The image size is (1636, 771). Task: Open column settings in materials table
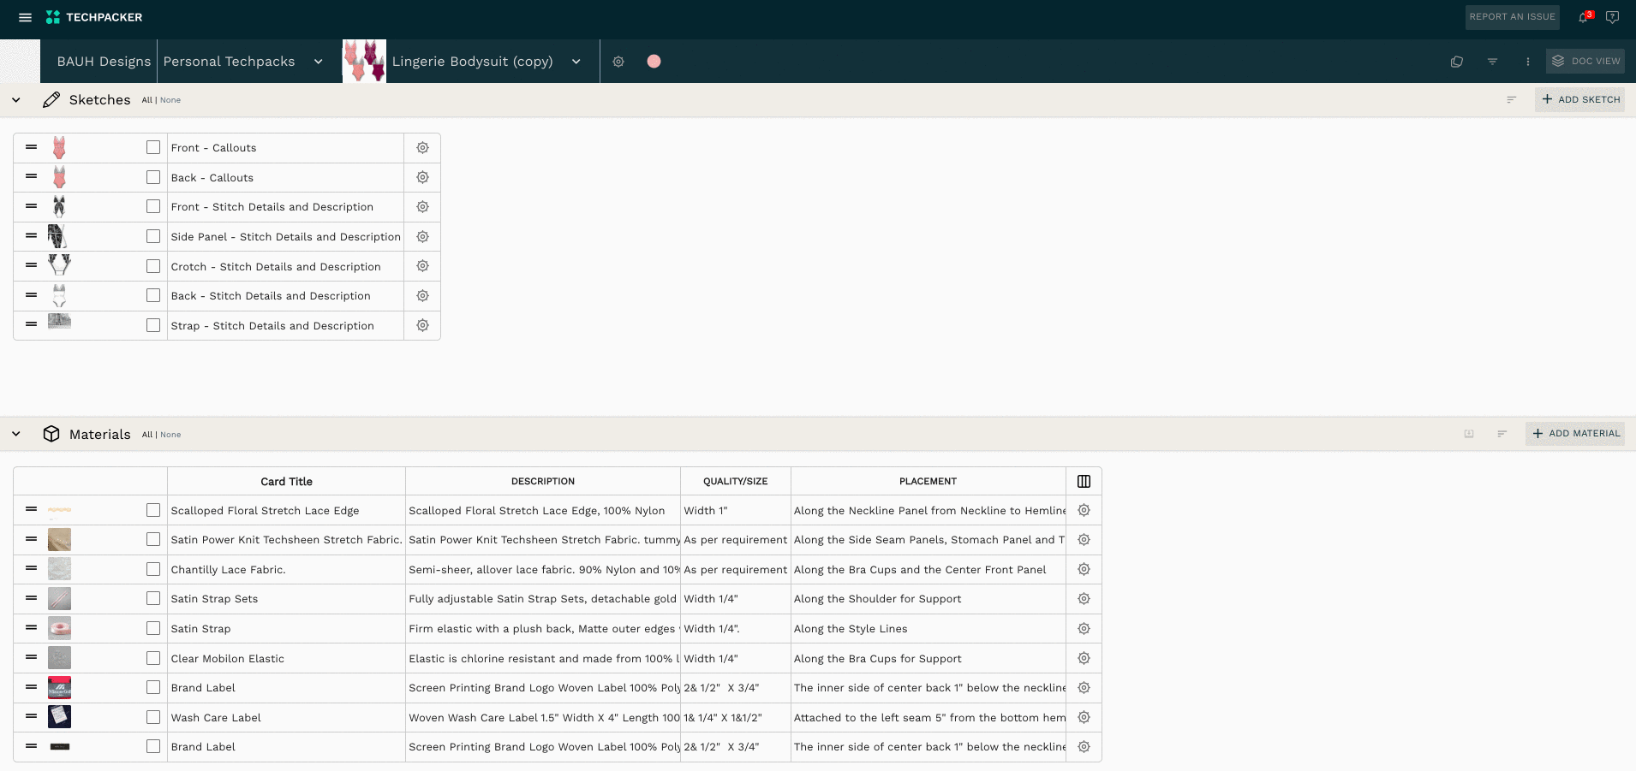coord(1084,481)
